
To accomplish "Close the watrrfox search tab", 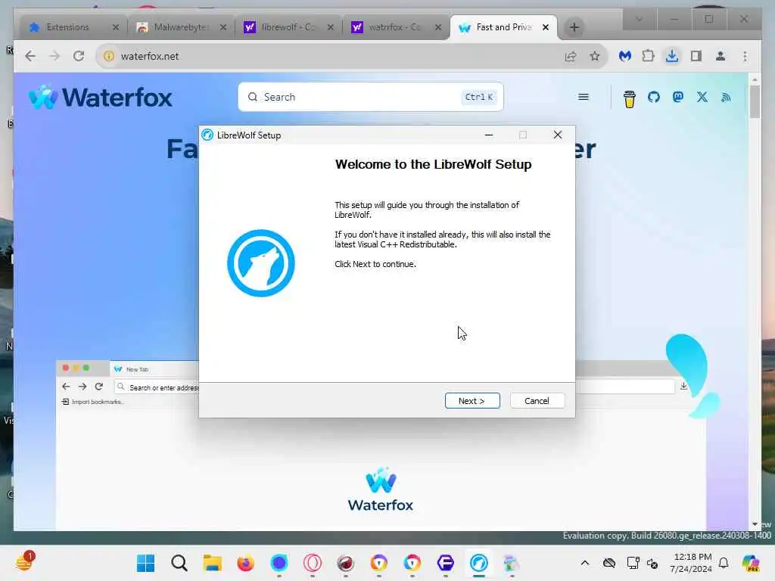I will (x=438, y=27).
